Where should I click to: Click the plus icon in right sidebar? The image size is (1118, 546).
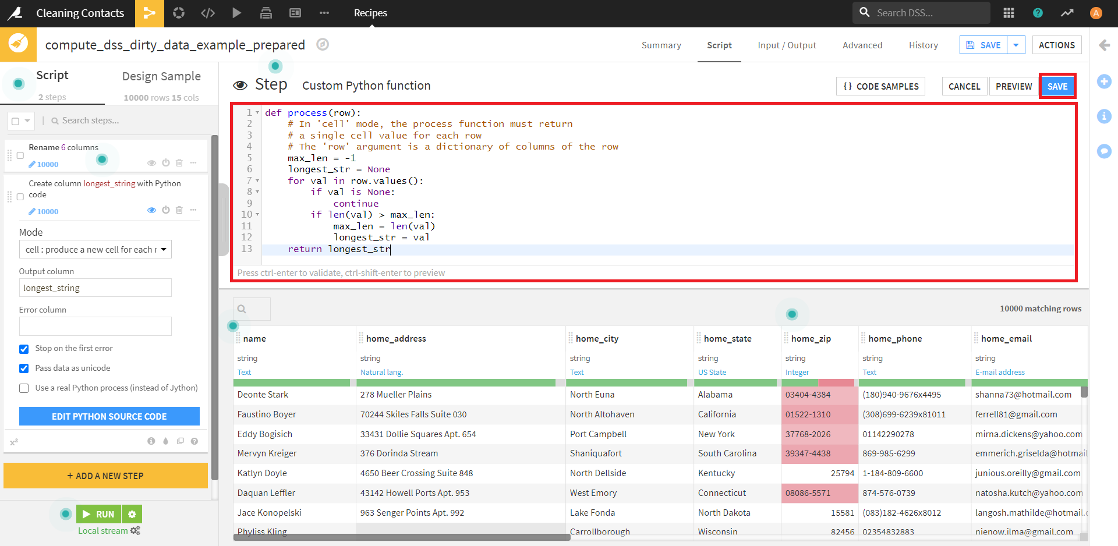(1104, 81)
